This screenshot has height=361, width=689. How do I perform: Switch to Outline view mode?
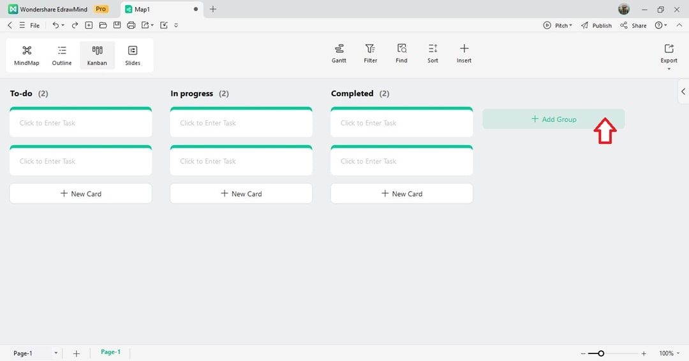tap(62, 55)
